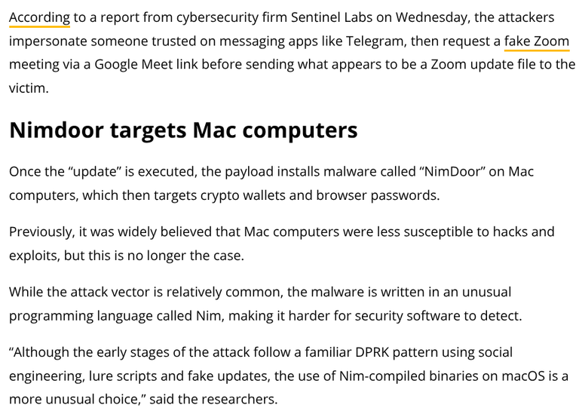
Task: Click the words "Google Meet" in the text
Action: [133, 64]
